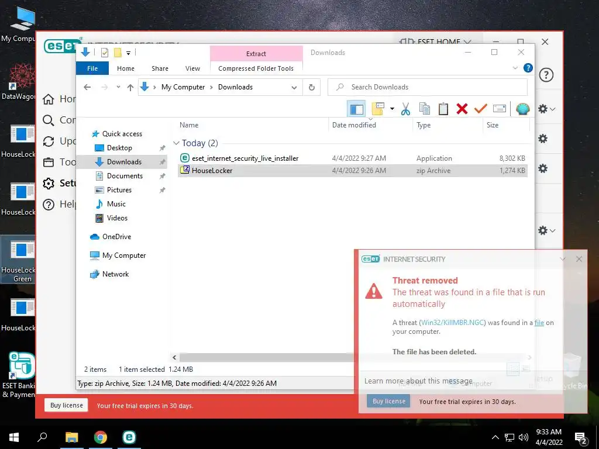The width and height of the screenshot is (599, 449).
Task: Open Compressed Folder Tools tab
Action: point(256,68)
